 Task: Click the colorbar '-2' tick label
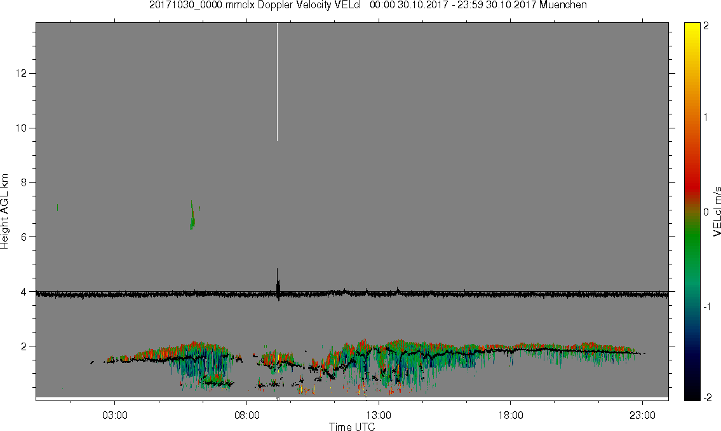pyautogui.click(x=707, y=397)
